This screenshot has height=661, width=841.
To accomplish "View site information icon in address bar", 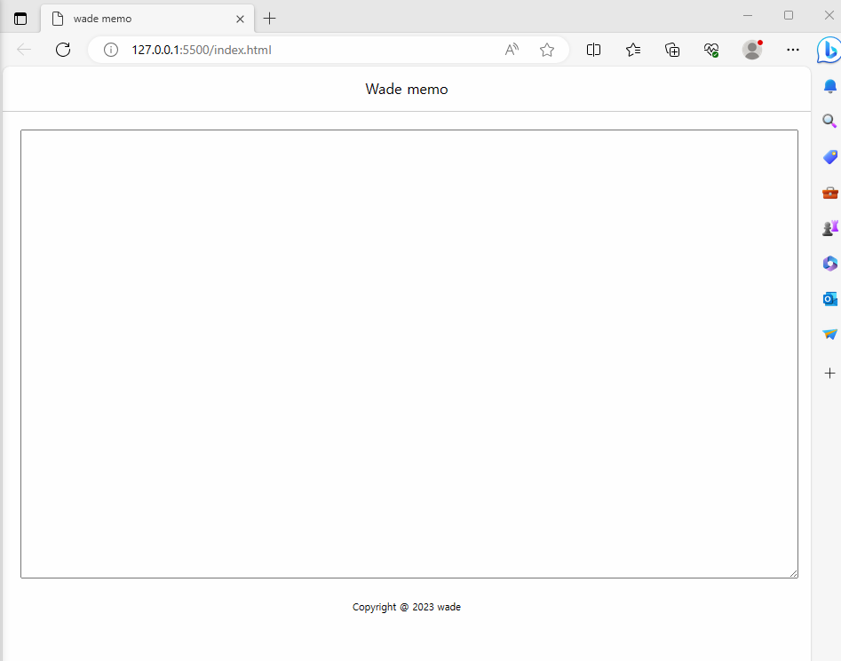I will [x=110, y=50].
